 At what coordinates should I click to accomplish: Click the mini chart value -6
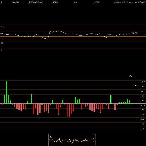click(94, 142)
